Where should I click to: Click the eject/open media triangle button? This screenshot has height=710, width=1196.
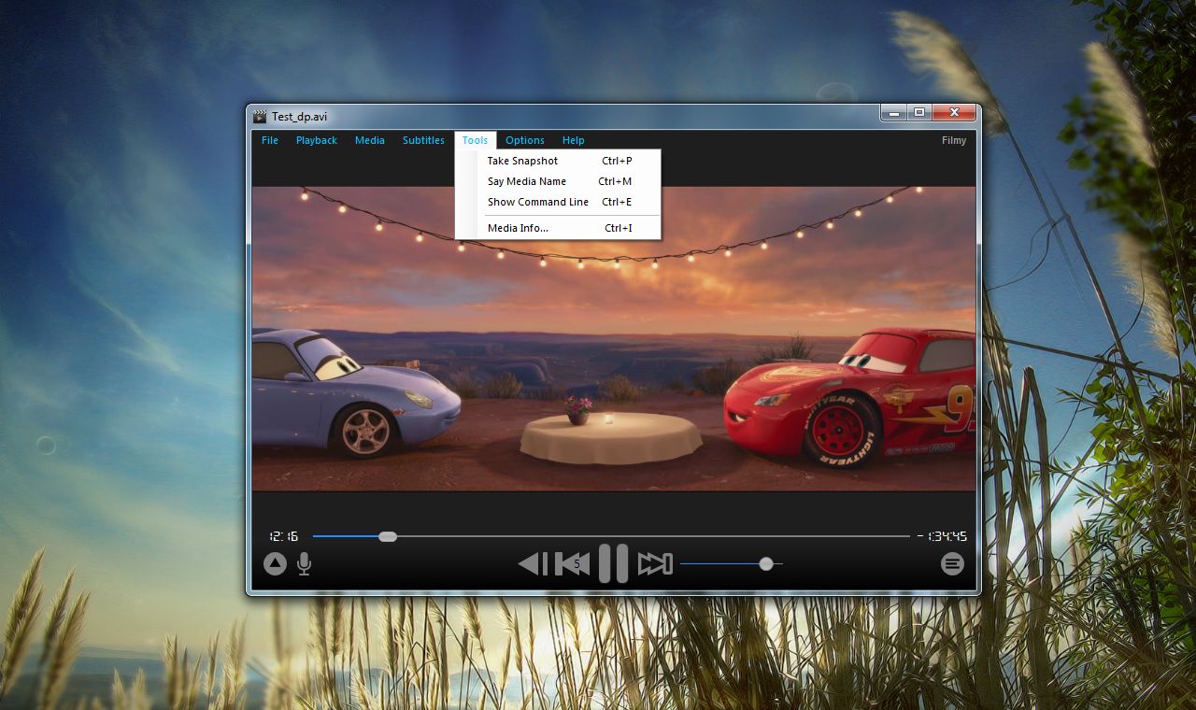coord(275,563)
